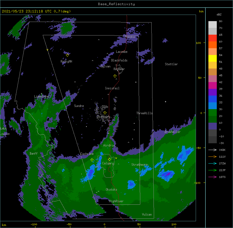
Task: Click the Innisfail town label
Action: 112,88
